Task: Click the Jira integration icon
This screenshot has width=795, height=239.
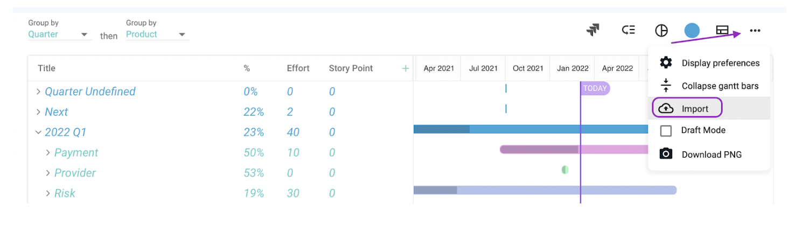Action: (x=593, y=31)
